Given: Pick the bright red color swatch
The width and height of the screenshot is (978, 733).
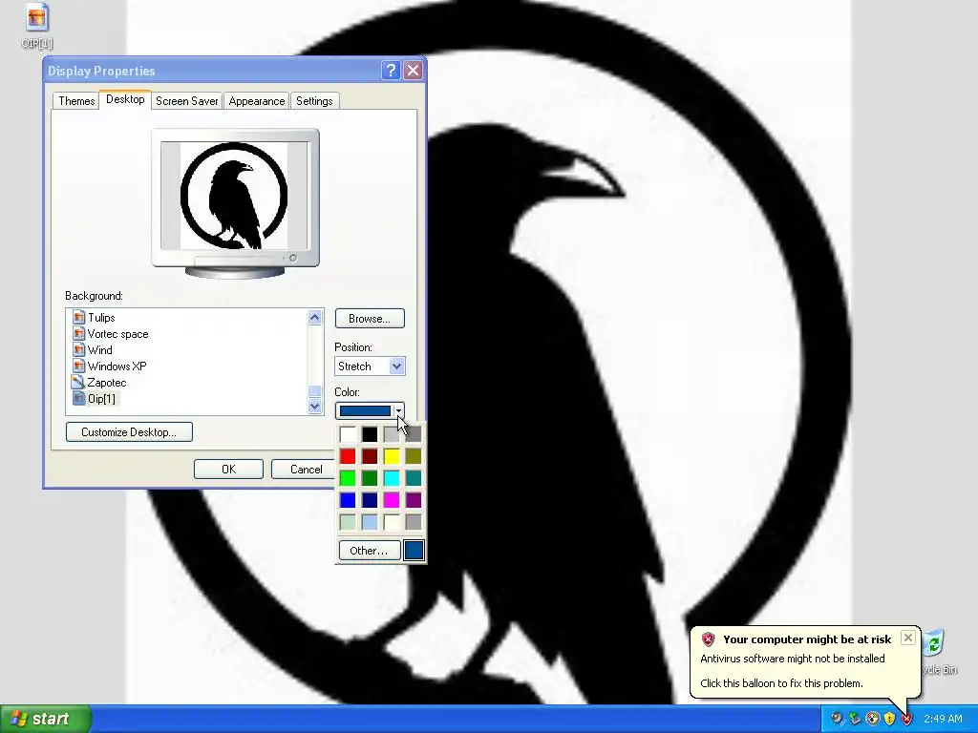Looking at the screenshot, I should (x=348, y=456).
